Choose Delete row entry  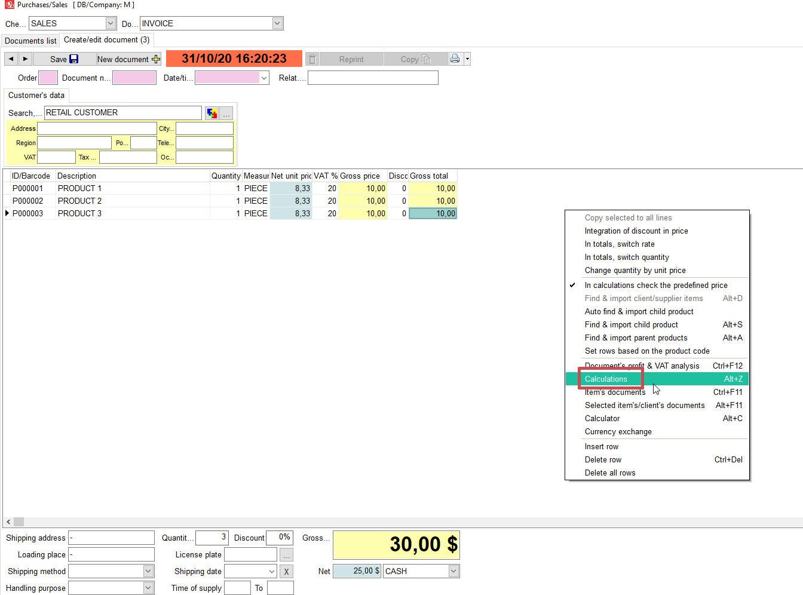[x=657, y=459]
